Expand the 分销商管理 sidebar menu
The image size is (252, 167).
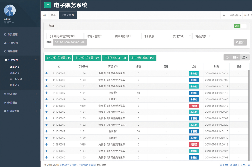click(x=20, y=111)
